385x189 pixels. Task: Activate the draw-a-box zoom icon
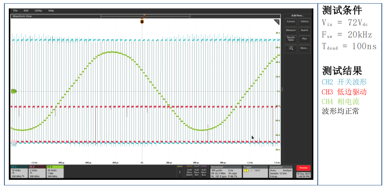point(291,48)
